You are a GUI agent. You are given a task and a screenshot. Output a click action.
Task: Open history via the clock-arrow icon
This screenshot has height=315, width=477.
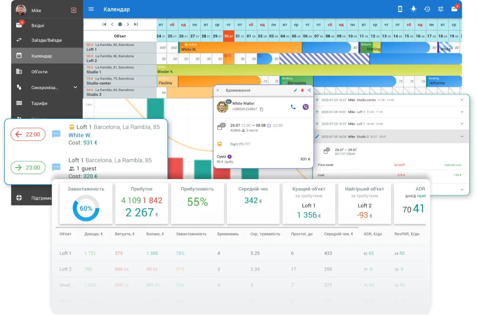coord(427,9)
